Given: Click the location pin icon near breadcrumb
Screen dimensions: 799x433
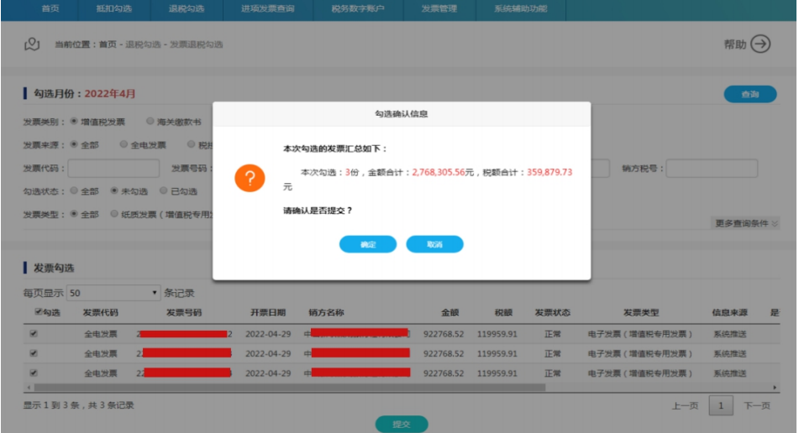Looking at the screenshot, I should (x=32, y=44).
